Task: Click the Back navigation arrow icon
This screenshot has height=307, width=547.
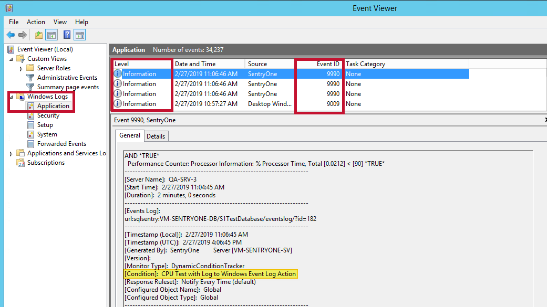Action: click(11, 35)
